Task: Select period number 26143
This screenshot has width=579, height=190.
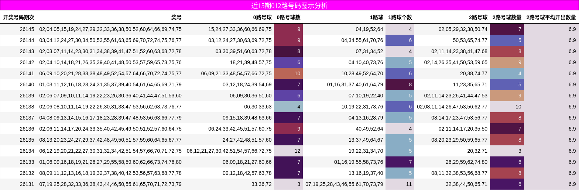Action: click(27, 51)
